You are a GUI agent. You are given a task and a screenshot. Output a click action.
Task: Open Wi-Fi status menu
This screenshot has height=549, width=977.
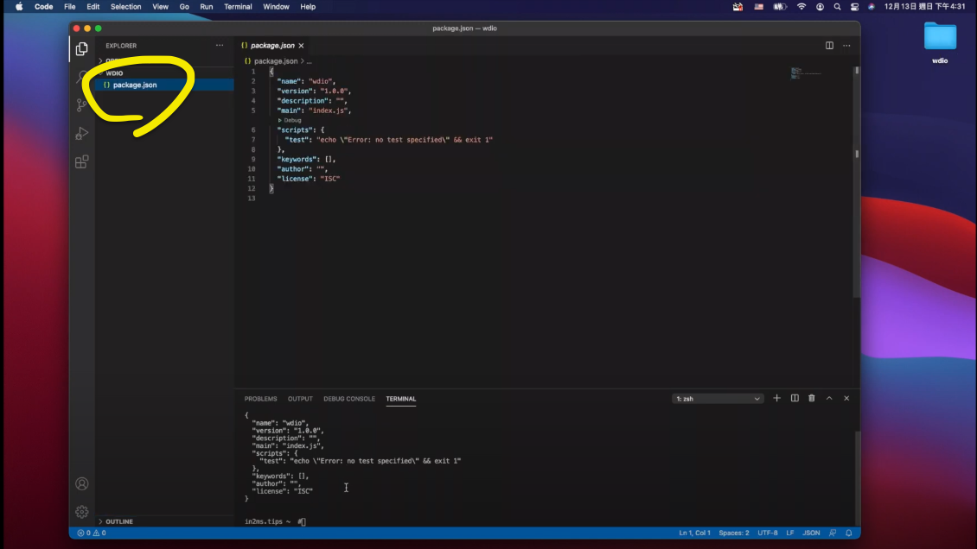click(801, 7)
